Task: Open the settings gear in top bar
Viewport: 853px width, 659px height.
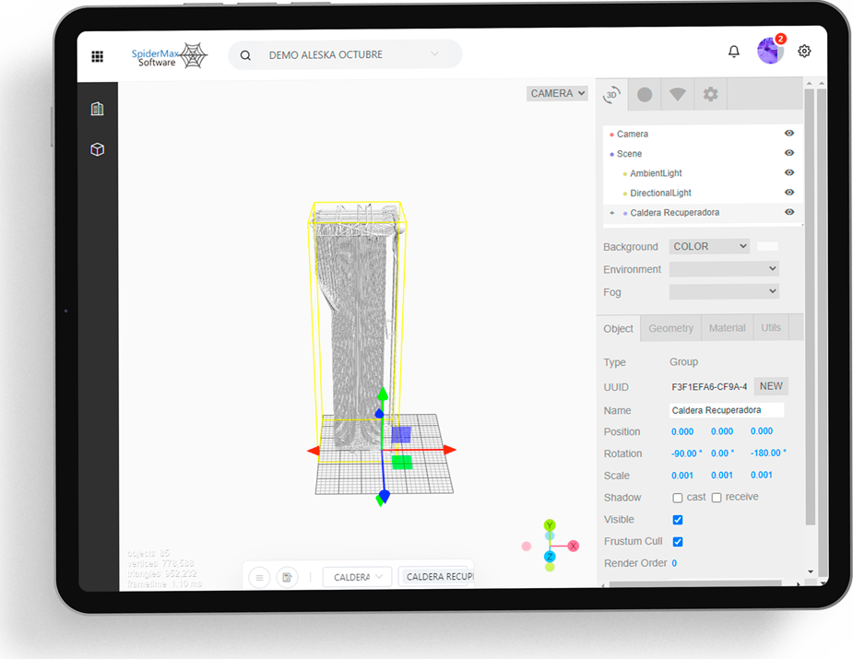Action: pos(804,52)
